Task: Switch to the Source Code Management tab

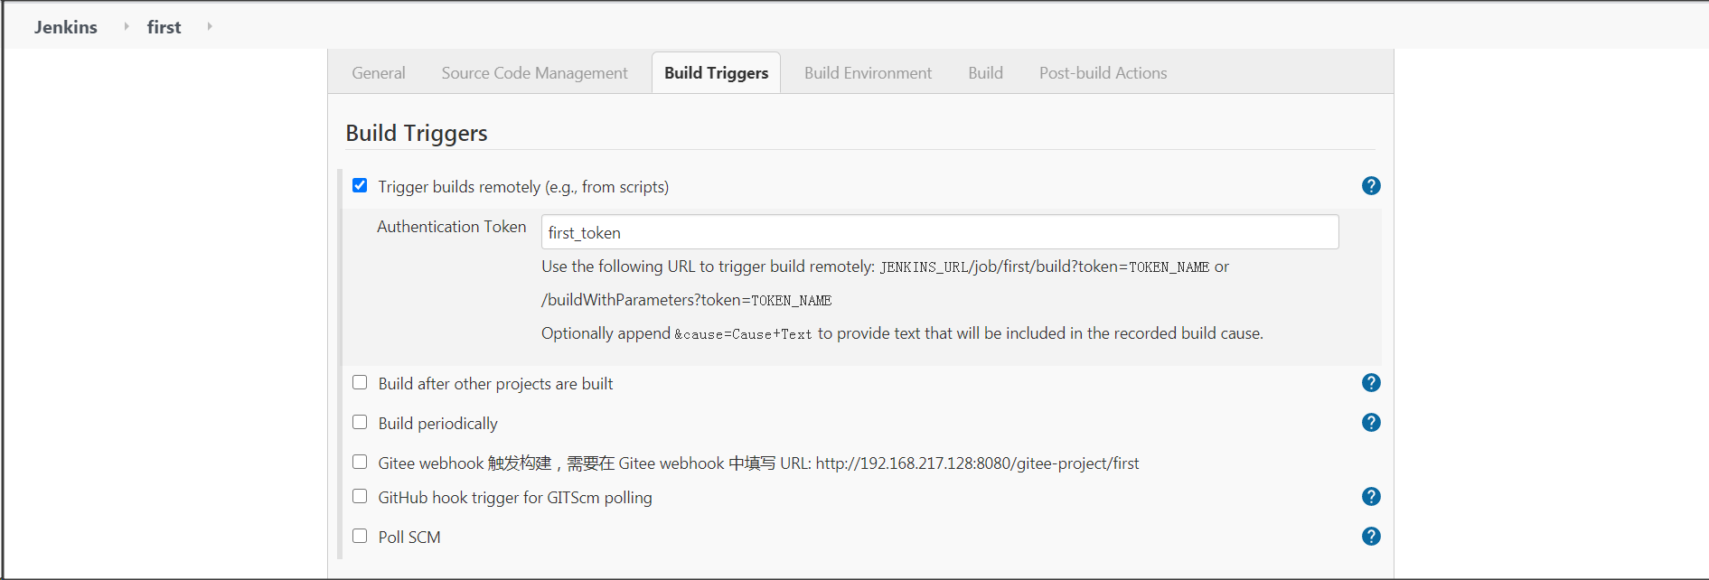Action: [534, 72]
